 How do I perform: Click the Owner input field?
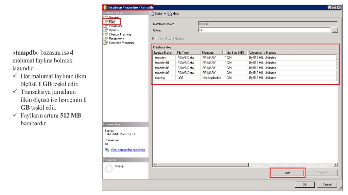click(x=264, y=30)
